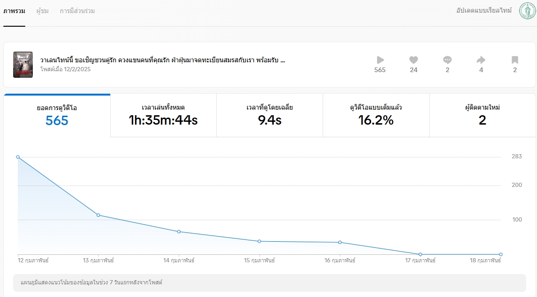This screenshot has height=297, width=537.
Task: Click the bookmark saves icon
Action: 514,60
